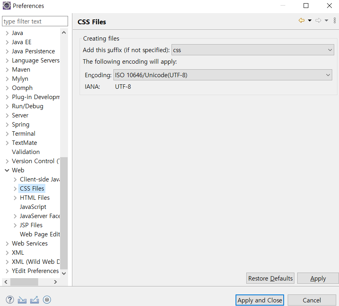Expand the HTML Files subtree
Screen dimensions: 339x306
15,198
